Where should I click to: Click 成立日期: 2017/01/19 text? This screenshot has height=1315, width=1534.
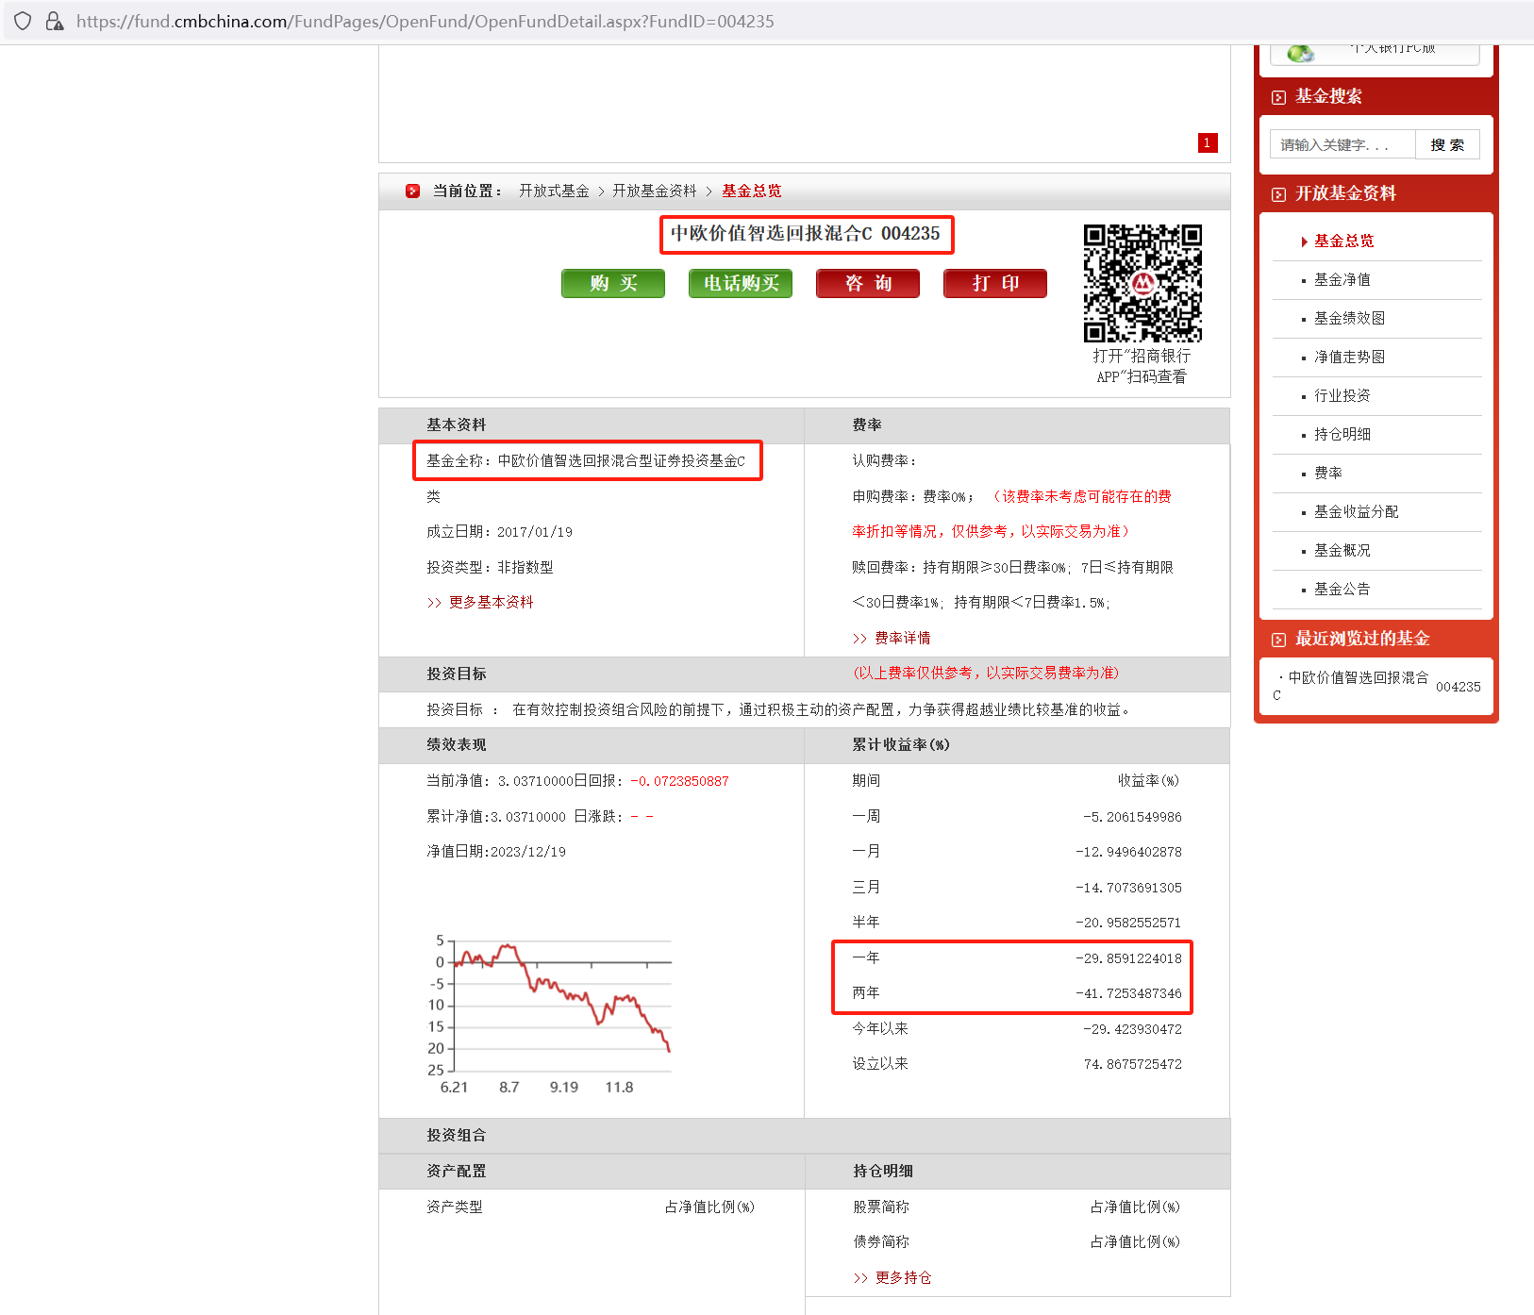point(499,531)
